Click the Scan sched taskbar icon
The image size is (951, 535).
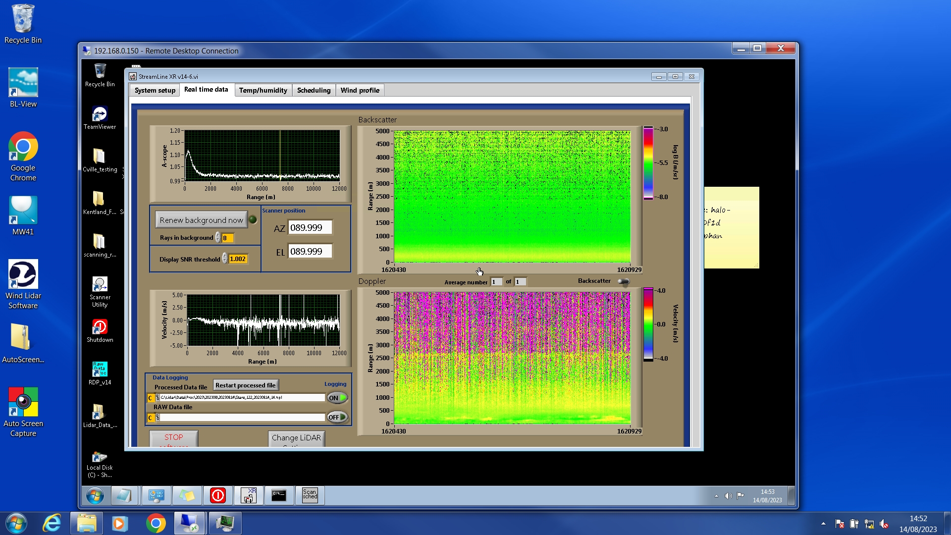[310, 495]
